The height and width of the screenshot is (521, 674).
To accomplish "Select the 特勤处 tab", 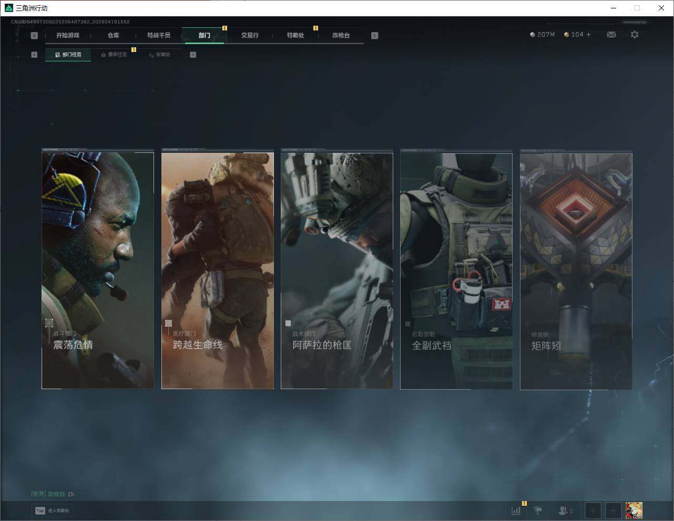I will (x=295, y=35).
